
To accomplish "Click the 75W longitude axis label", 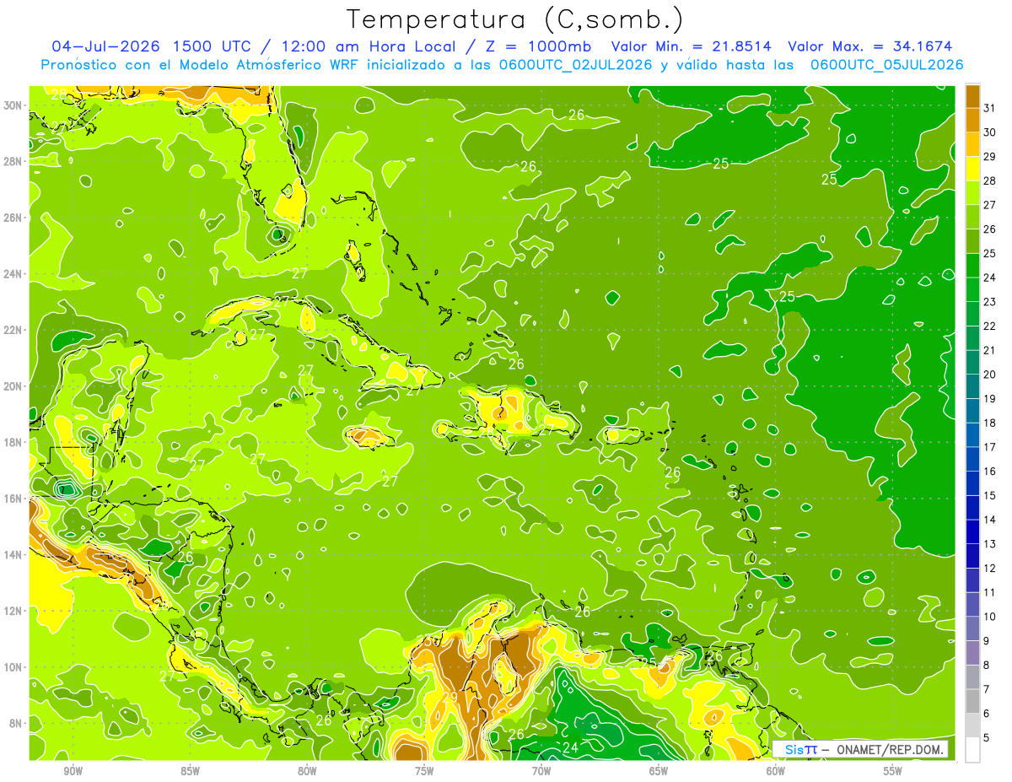I will 424,771.
